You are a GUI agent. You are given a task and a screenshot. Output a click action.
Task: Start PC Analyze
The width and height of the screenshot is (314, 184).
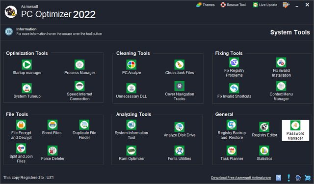[x=131, y=67]
